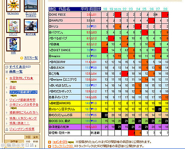Open すべて表示(63) category link
The height and width of the screenshot is (149, 185).
click(20, 67)
